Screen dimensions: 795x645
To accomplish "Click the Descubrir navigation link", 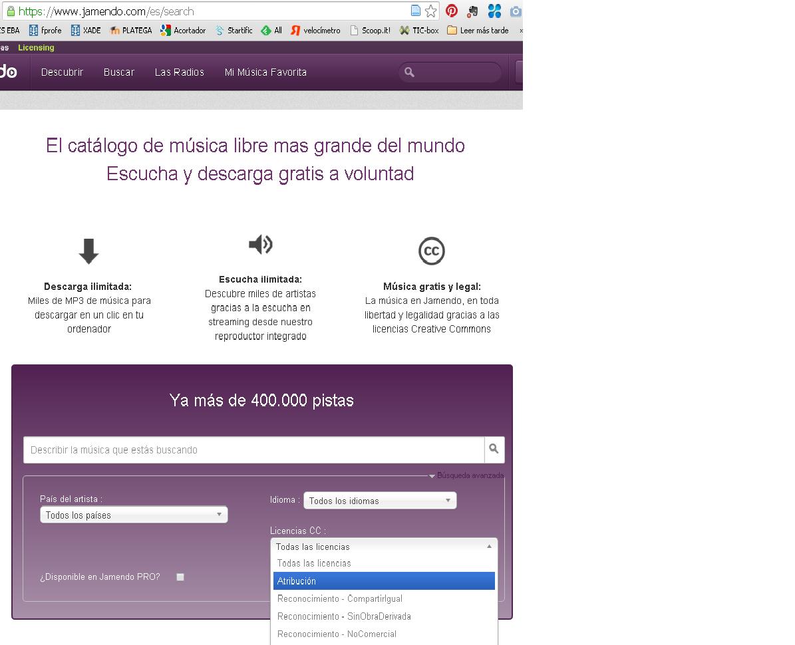I will click(61, 72).
